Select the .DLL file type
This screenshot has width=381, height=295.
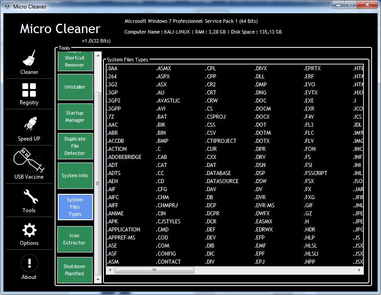point(260,77)
